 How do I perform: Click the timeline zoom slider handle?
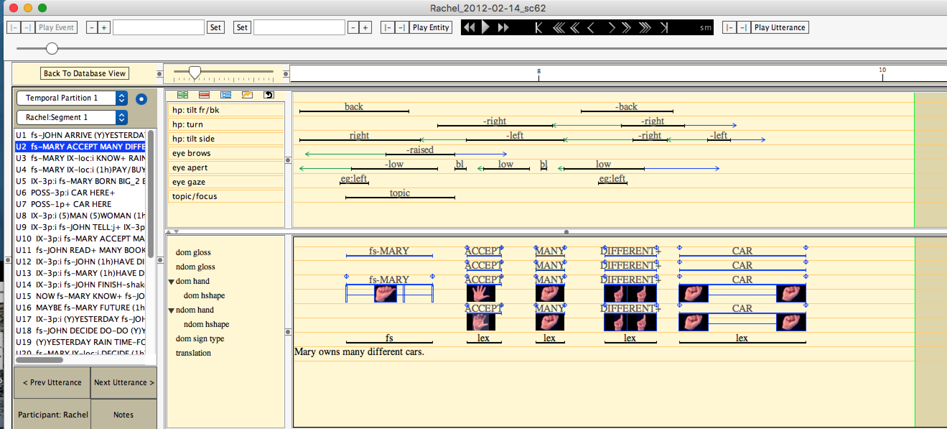point(195,73)
